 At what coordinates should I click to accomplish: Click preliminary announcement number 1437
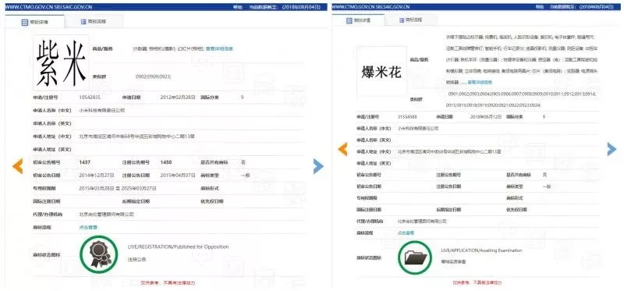coord(85,162)
